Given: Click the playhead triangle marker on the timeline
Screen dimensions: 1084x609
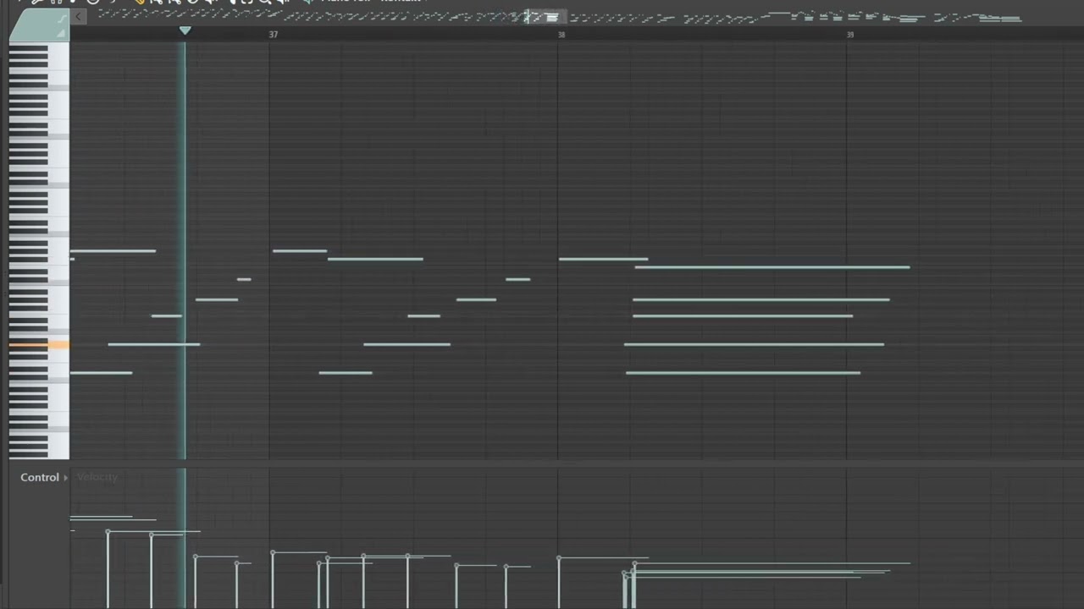Looking at the screenshot, I should (185, 30).
